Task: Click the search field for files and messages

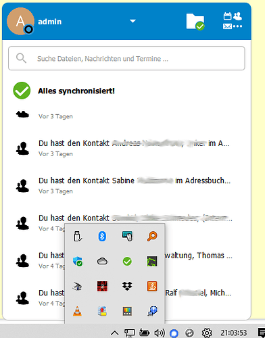Action: pos(126,58)
